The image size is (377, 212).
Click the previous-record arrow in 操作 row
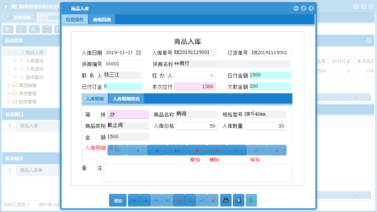[137, 150]
